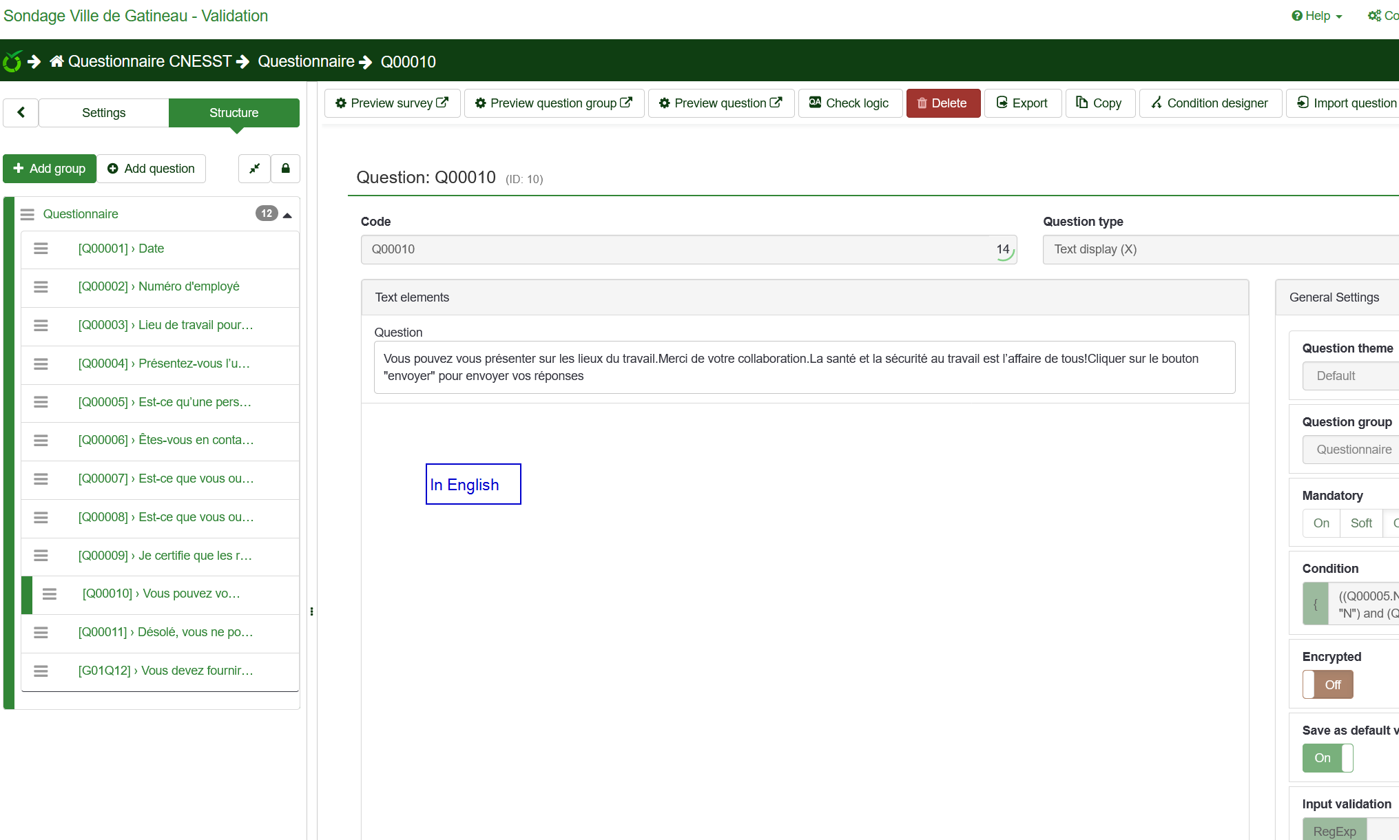The height and width of the screenshot is (840, 1399).
Task: Open the Help dropdown menu
Action: [1316, 16]
